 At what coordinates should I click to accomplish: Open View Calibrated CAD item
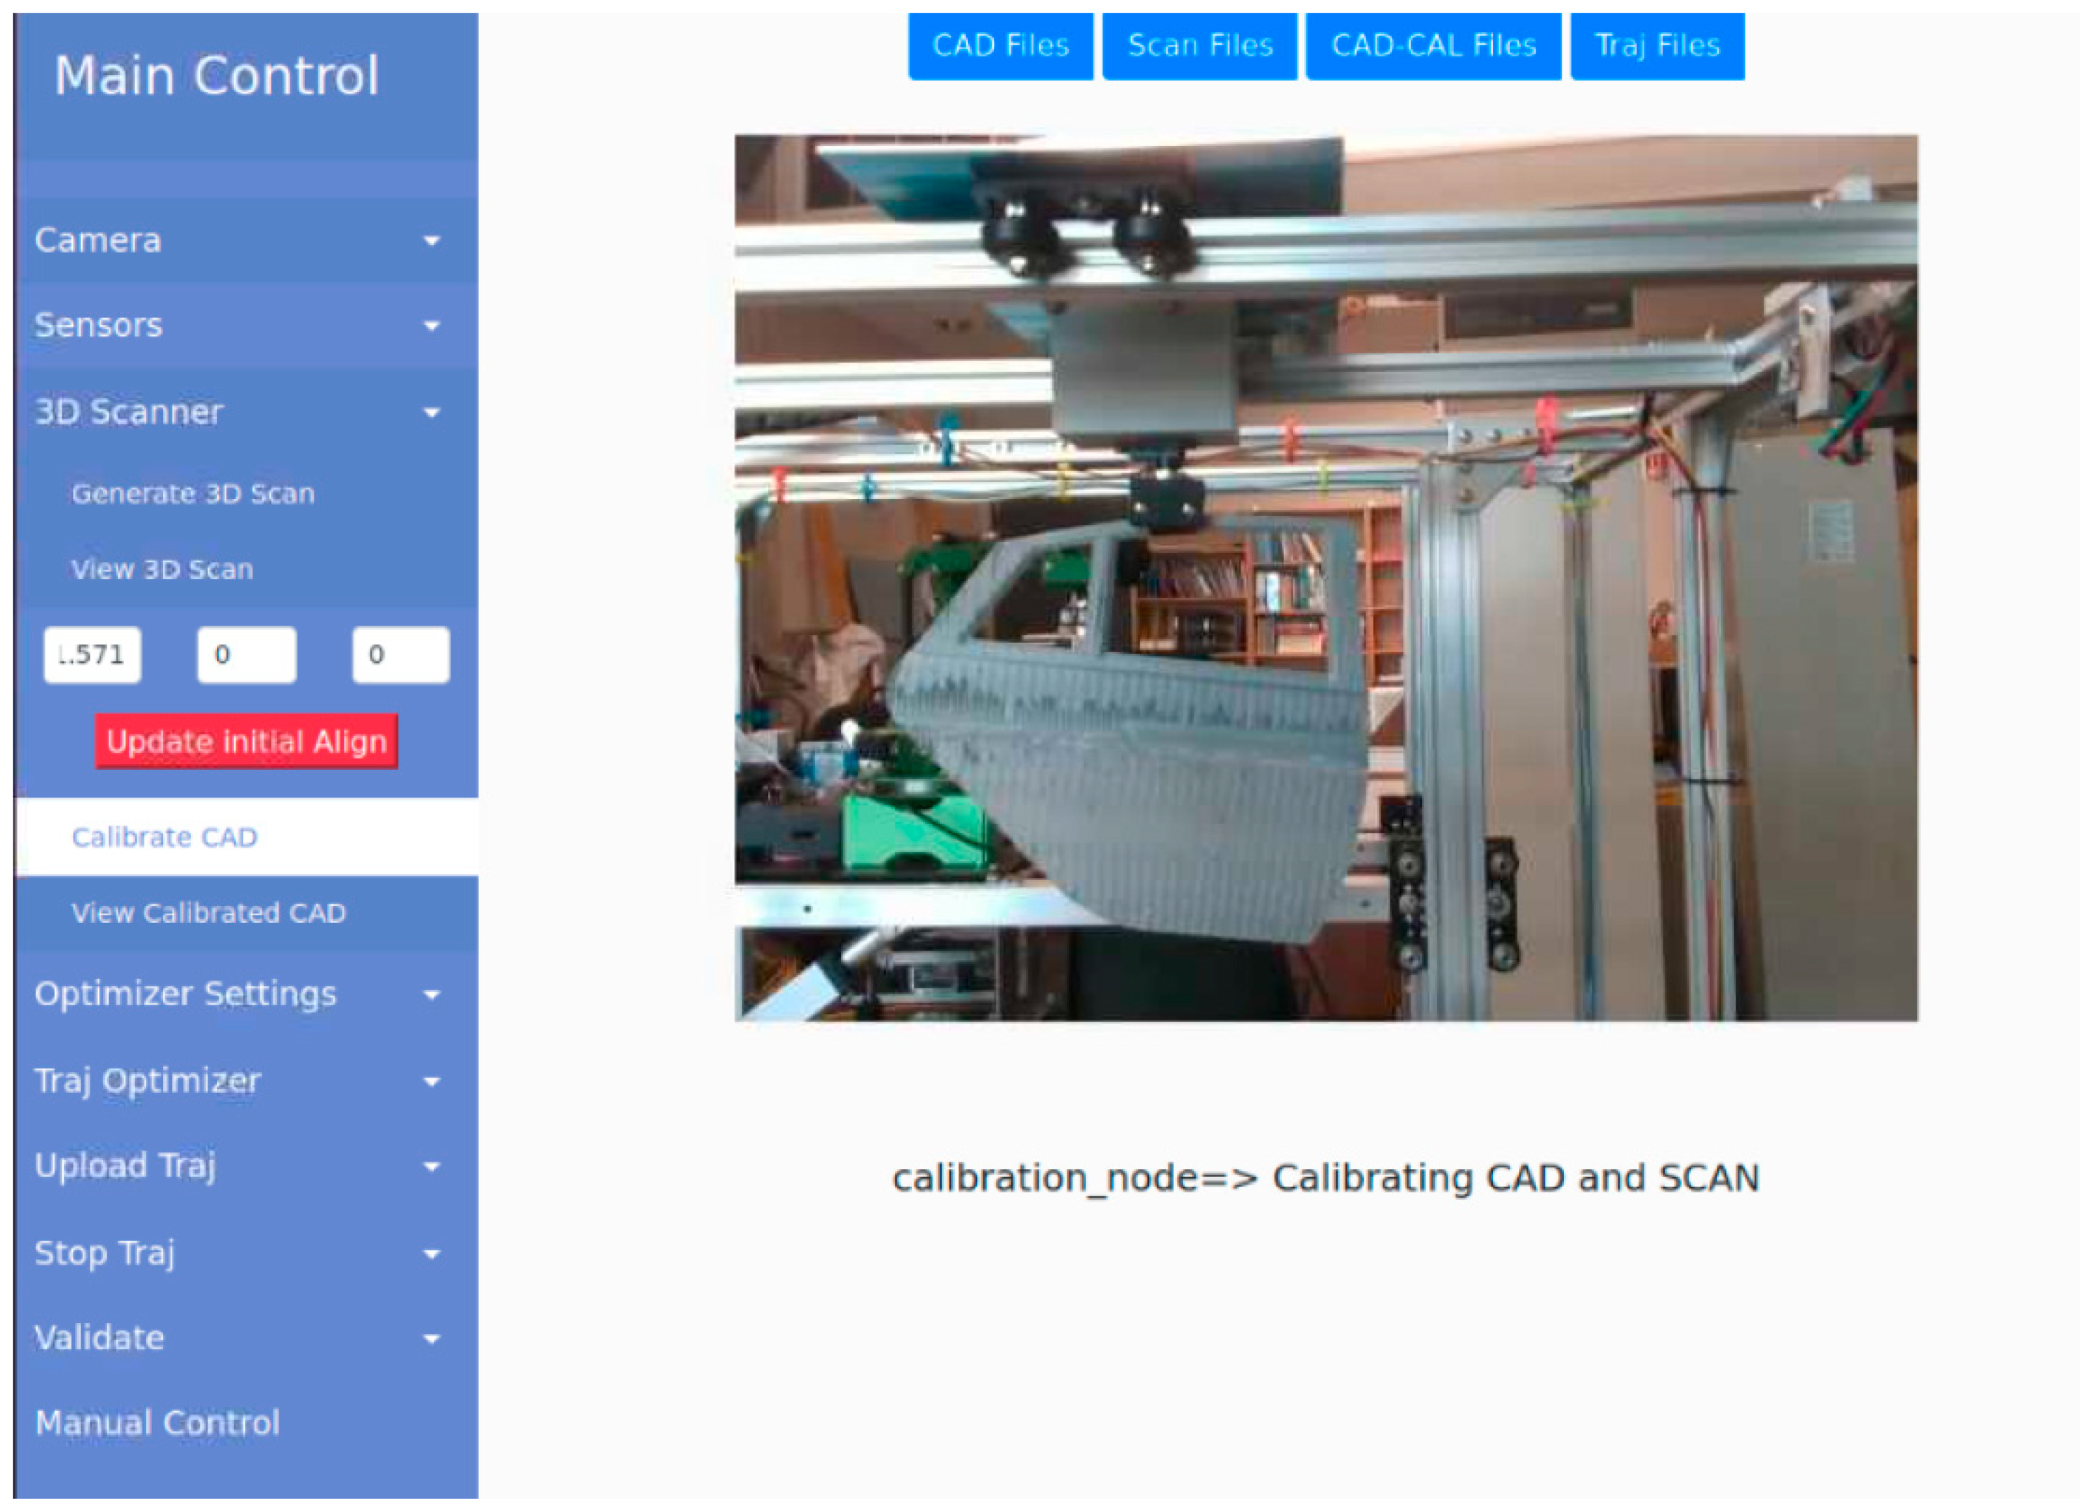click(x=209, y=913)
